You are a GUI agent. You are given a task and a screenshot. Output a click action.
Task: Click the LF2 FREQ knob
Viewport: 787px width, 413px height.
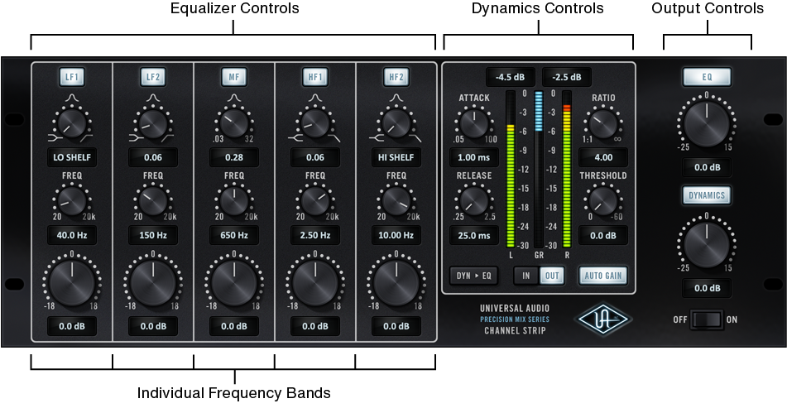coord(153,201)
